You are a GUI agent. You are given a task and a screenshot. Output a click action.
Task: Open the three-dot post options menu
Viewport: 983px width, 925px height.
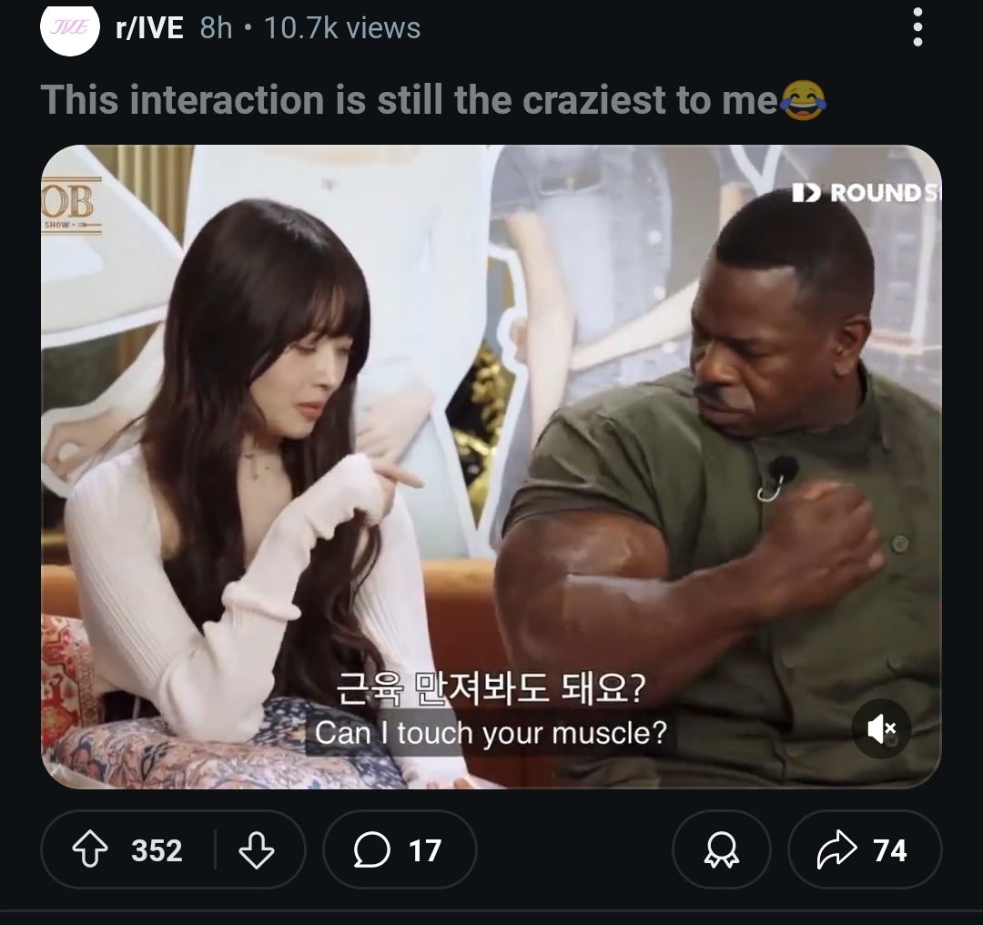point(917,27)
